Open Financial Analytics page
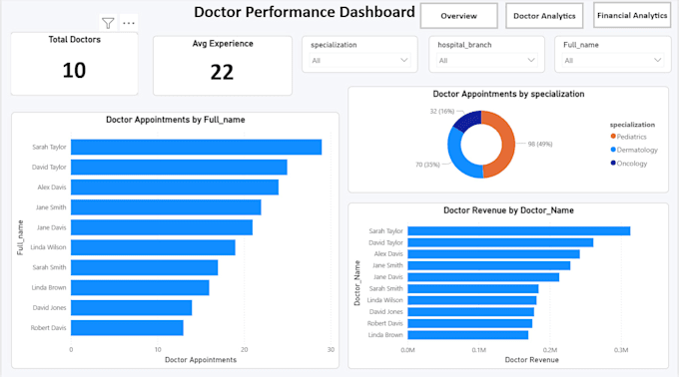Screen dimensions: 679x377 632,15
